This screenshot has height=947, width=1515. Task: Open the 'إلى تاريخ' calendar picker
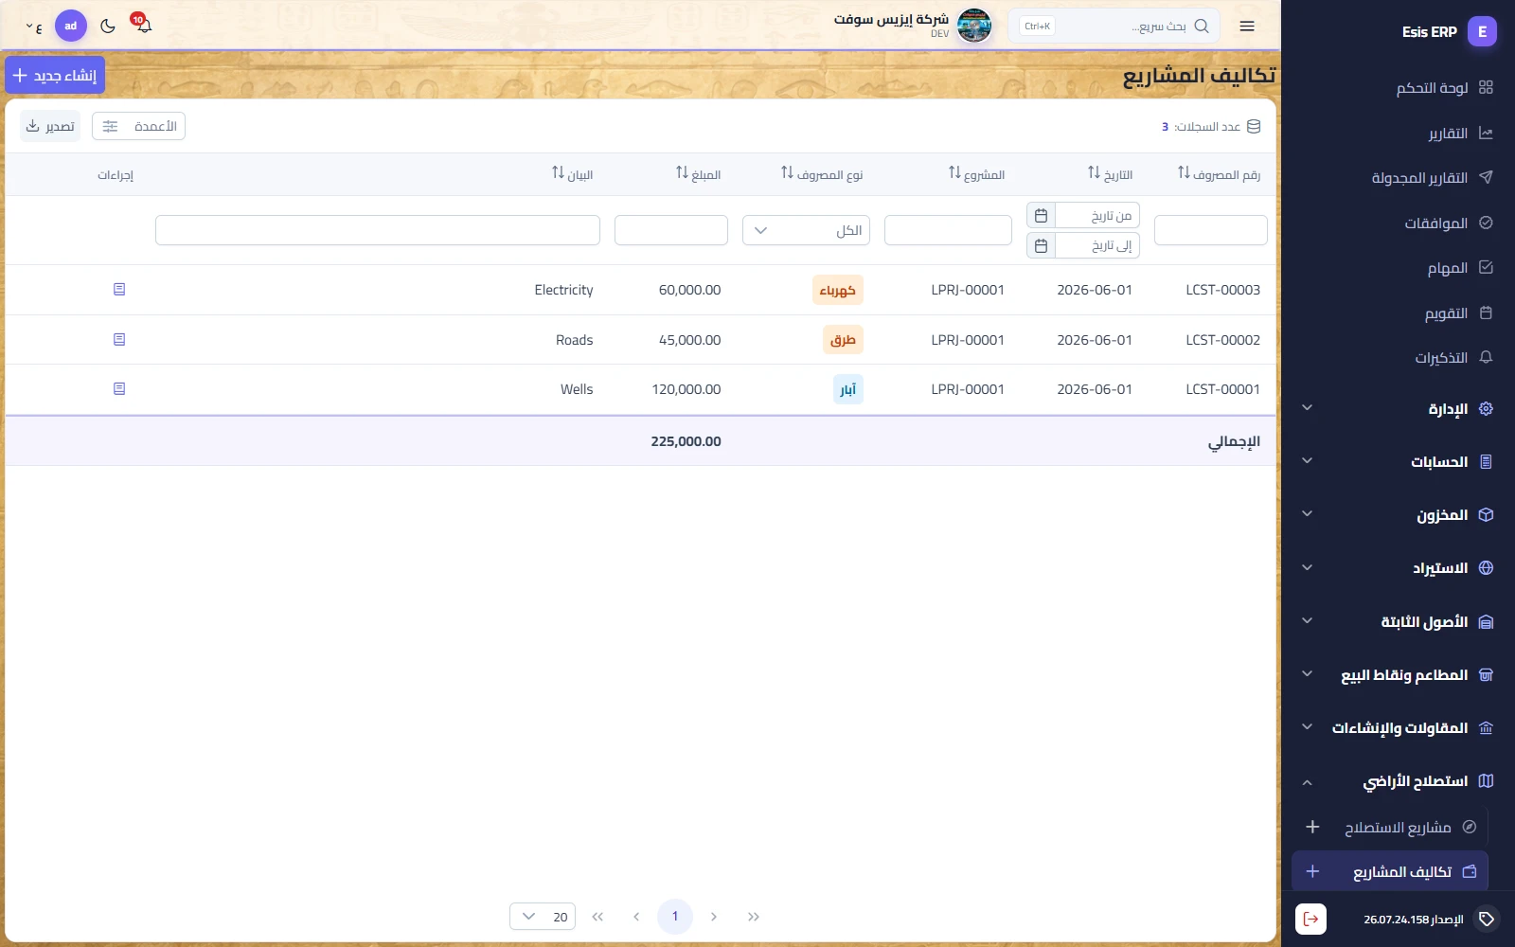click(1041, 246)
